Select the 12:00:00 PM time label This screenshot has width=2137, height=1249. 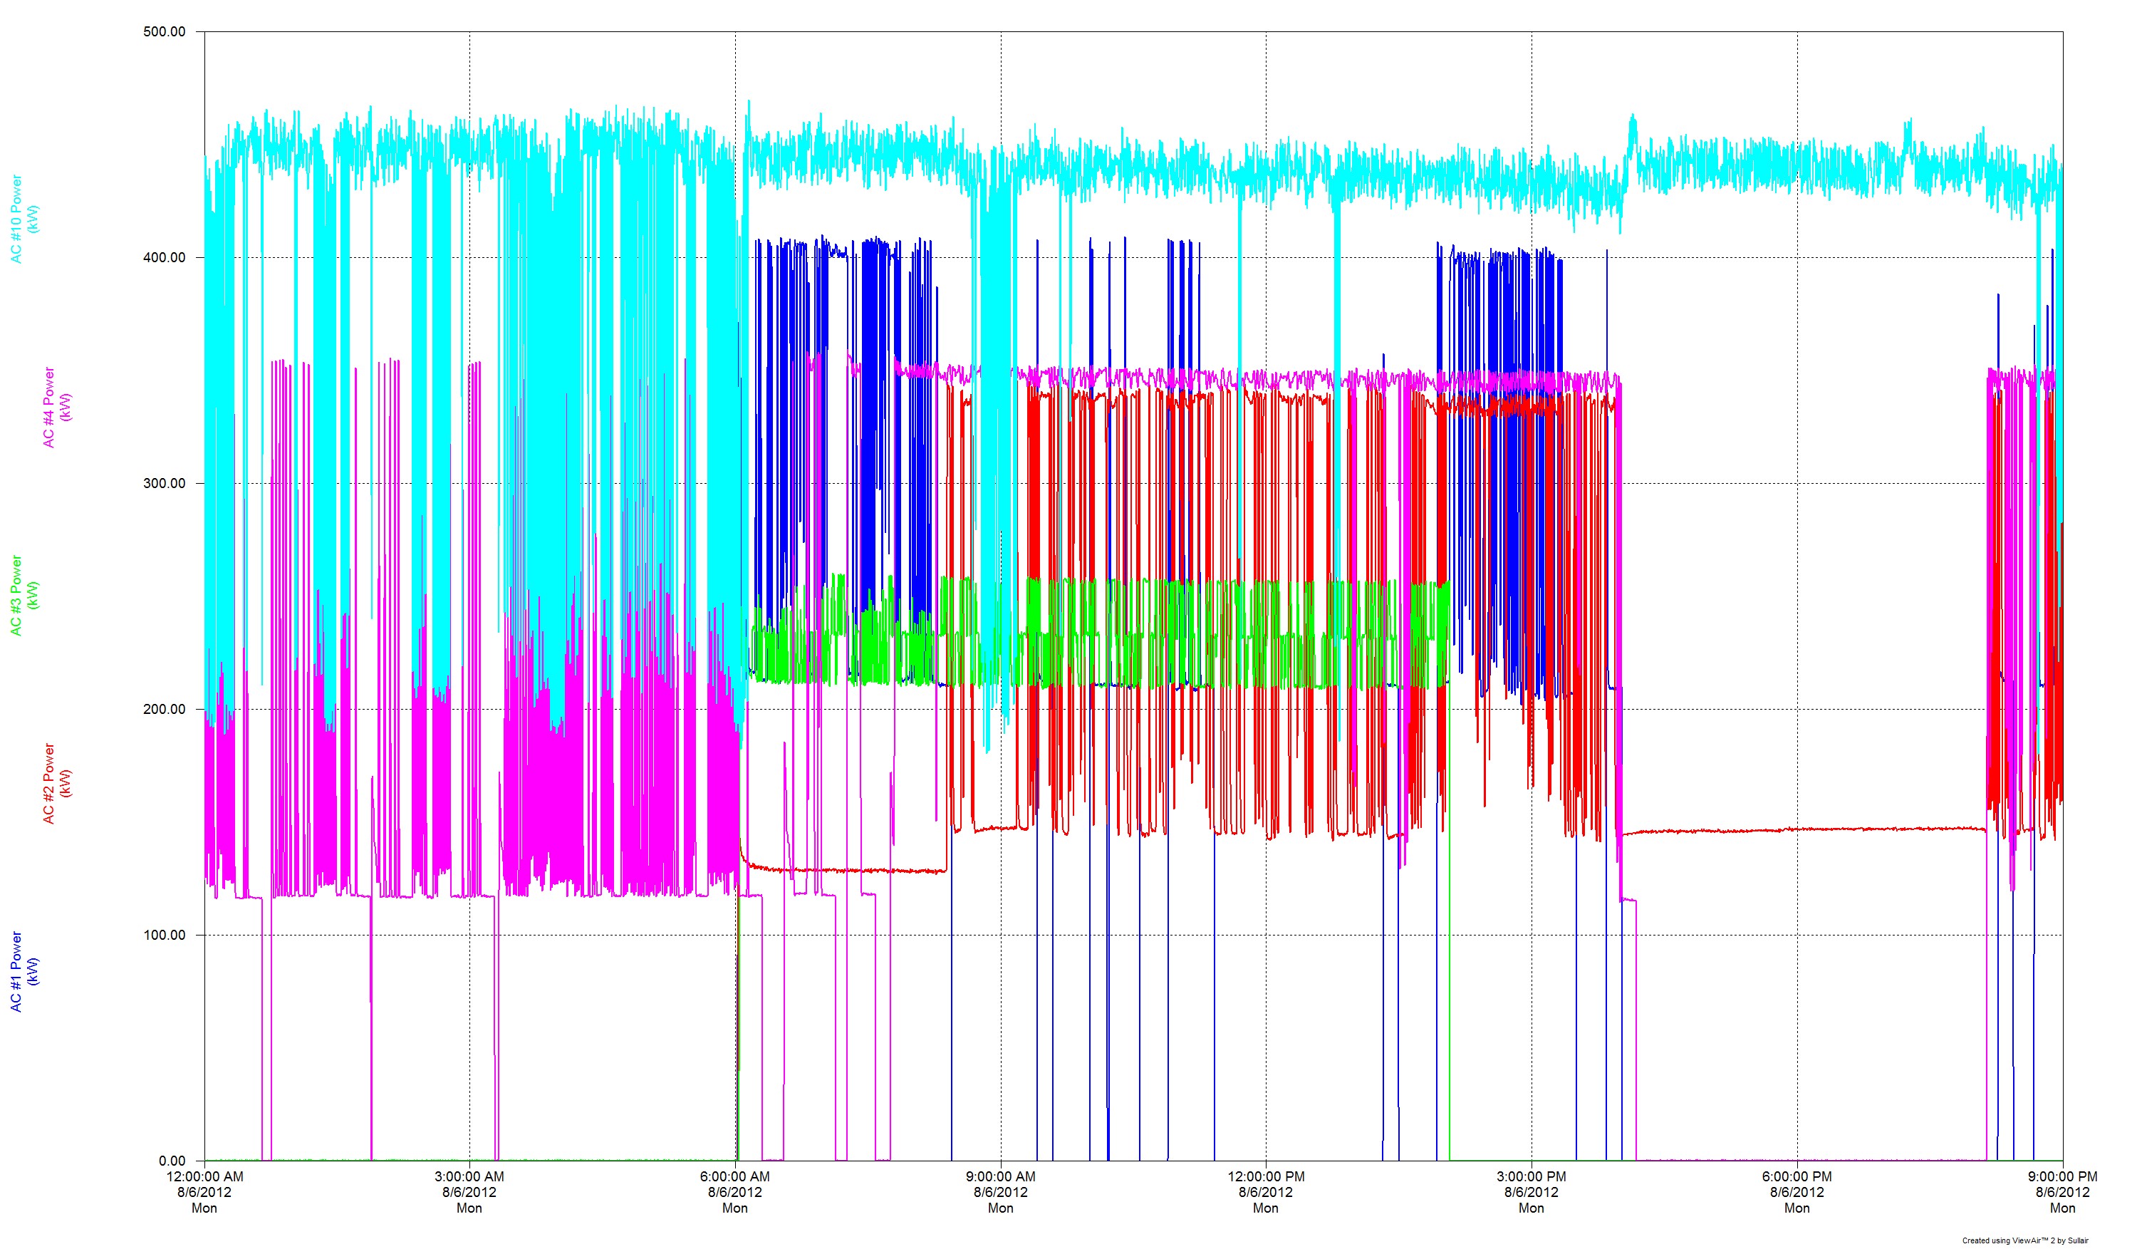[1266, 1177]
